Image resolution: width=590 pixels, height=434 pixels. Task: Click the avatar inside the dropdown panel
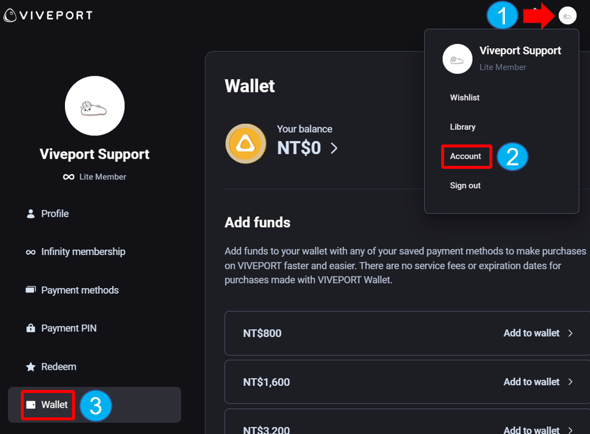click(457, 59)
